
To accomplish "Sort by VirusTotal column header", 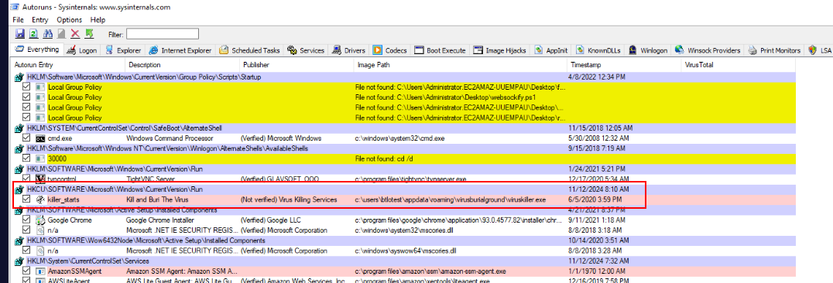I will point(738,65).
